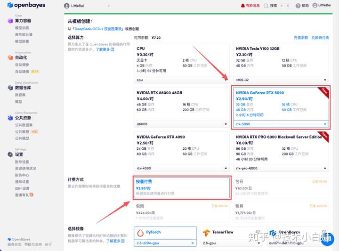This screenshot has width=339, height=251.
Task: Click the external link icon after 了解更多 under 选择算力
Action: [x=113, y=49]
